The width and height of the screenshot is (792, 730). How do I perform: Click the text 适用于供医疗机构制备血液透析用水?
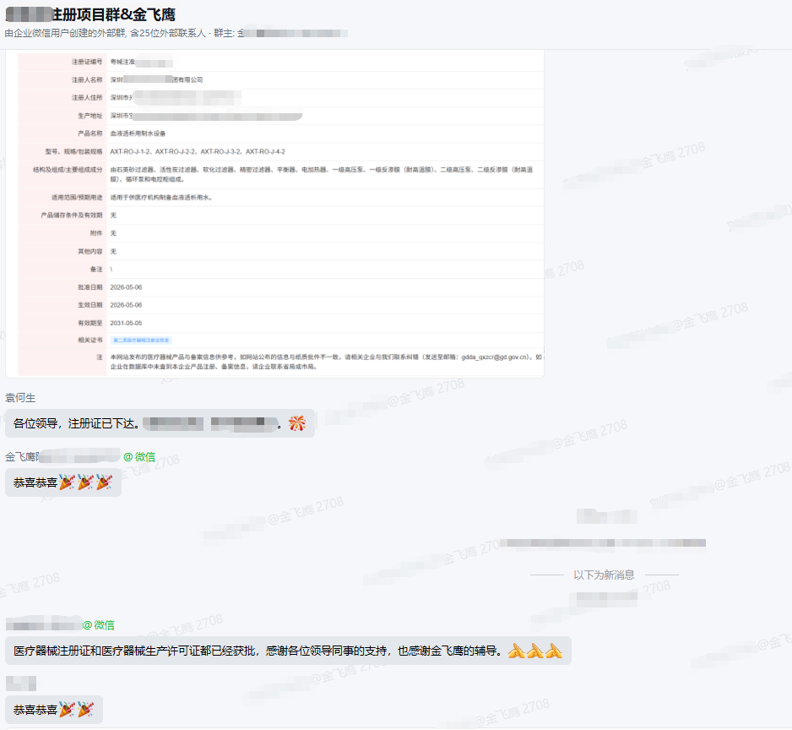coord(161,197)
